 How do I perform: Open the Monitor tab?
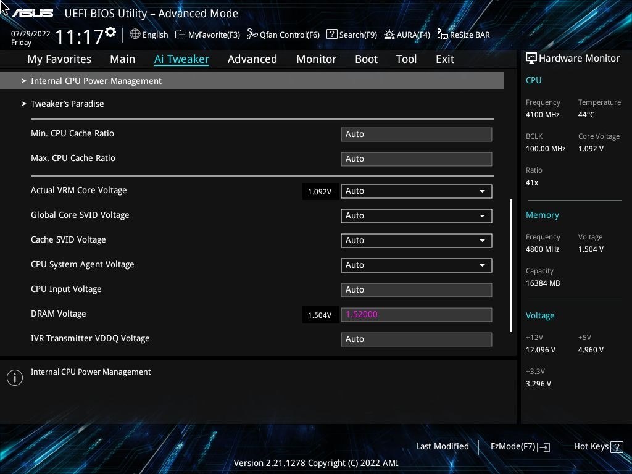(x=317, y=59)
